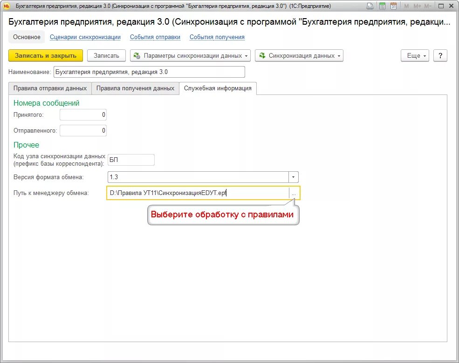Viewport: 459px width, 363px height.
Task: Click the M+ memory add button
Action: (417, 6)
